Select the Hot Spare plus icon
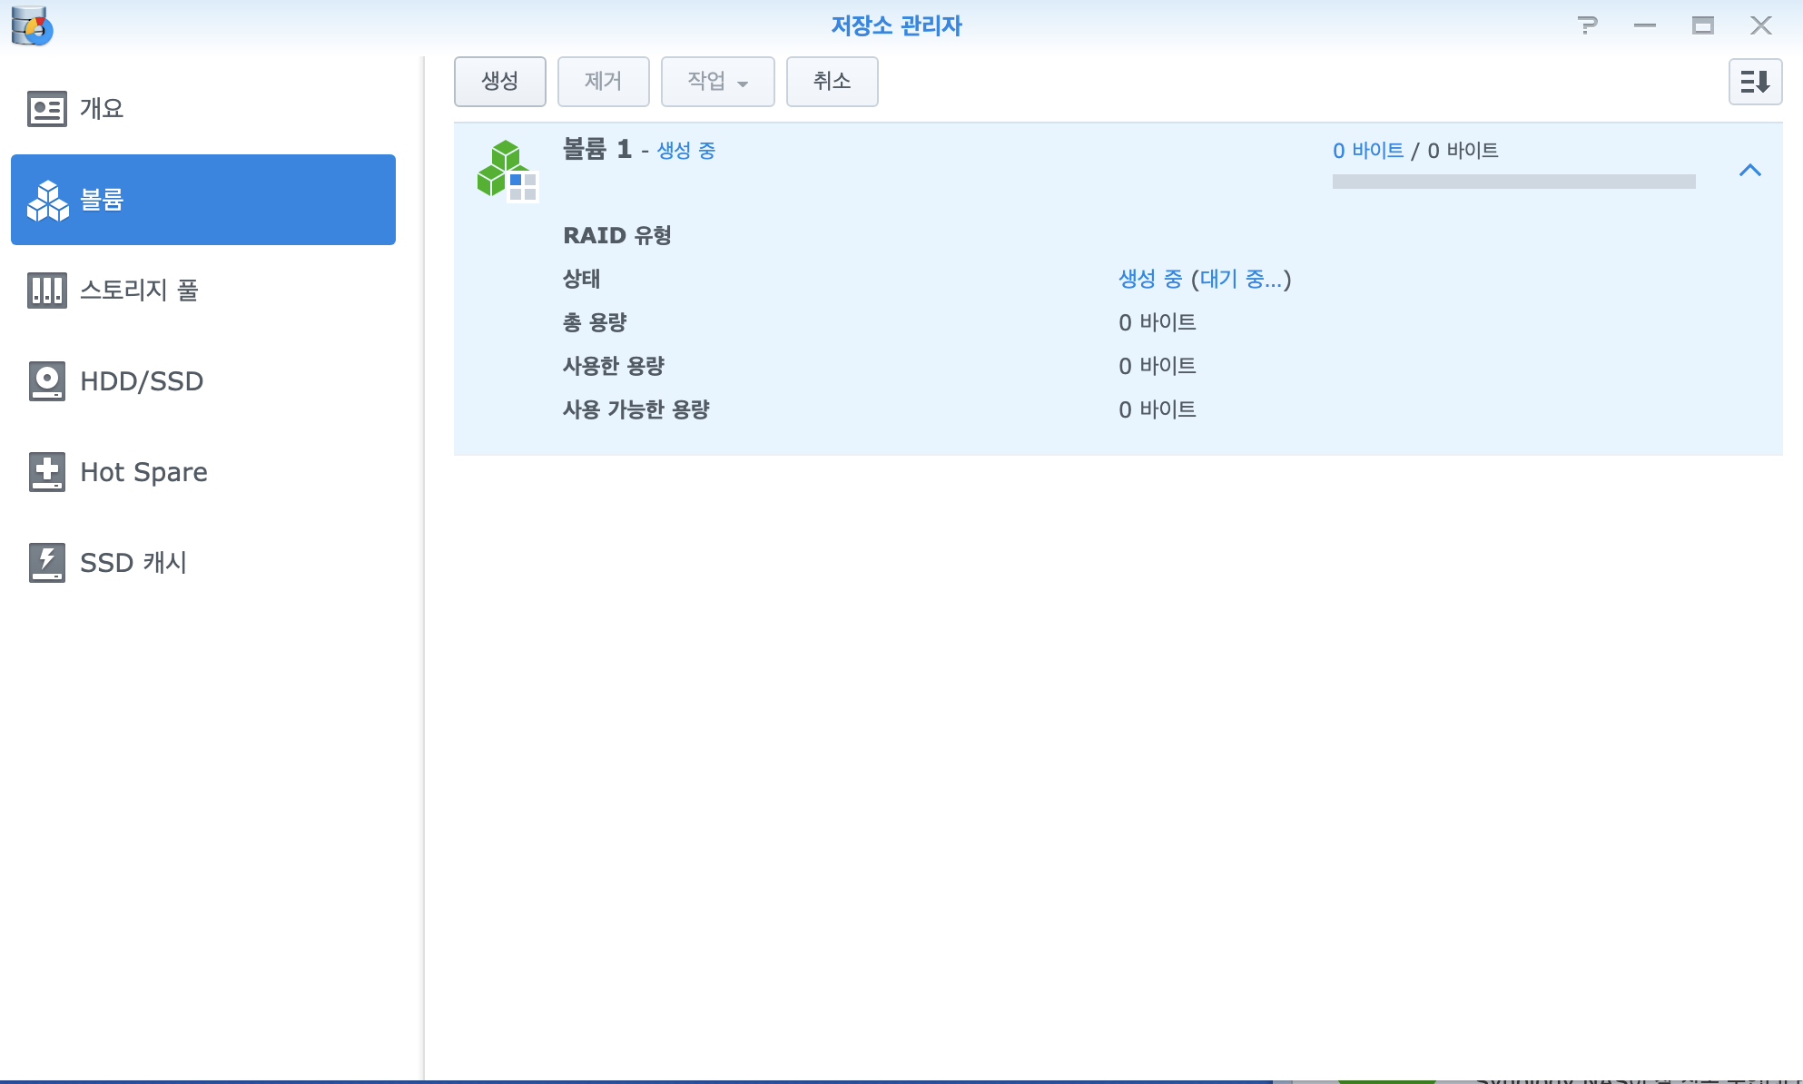Image resolution: width=1803 pixels, height=1084 pixels. [x=46, y=472]
